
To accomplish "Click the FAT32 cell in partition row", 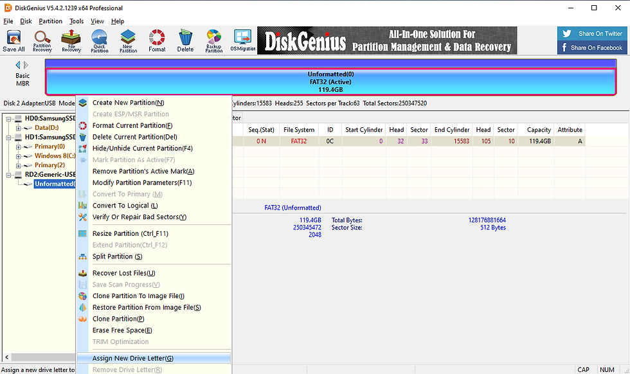I will tap(299, 141).
